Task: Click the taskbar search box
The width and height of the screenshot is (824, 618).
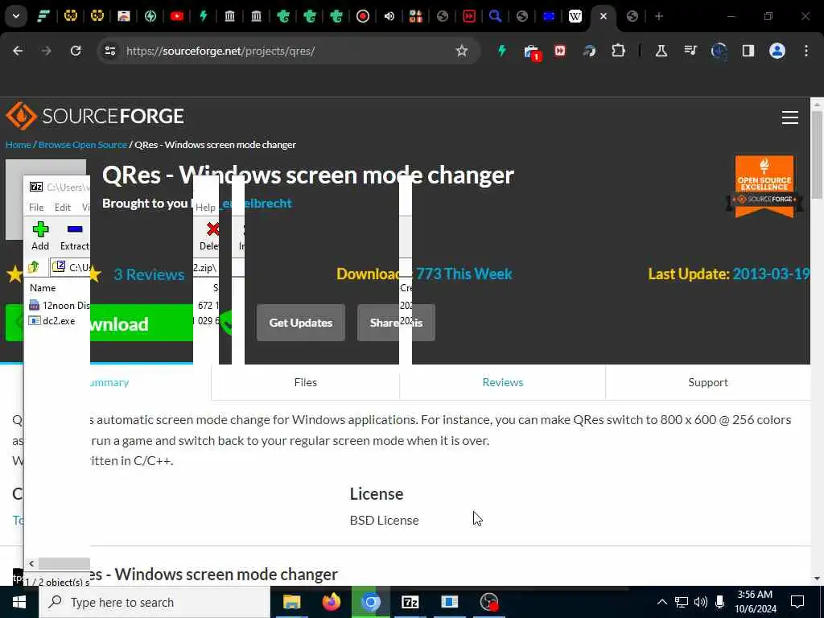Action: point(154,602)
